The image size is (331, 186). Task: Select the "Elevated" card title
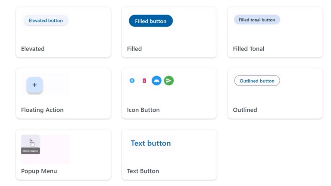coord(33,49)
